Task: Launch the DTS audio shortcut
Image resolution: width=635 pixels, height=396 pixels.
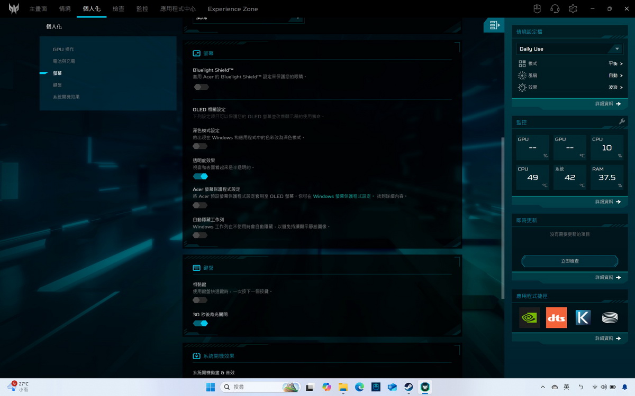Action: point(556,318)
